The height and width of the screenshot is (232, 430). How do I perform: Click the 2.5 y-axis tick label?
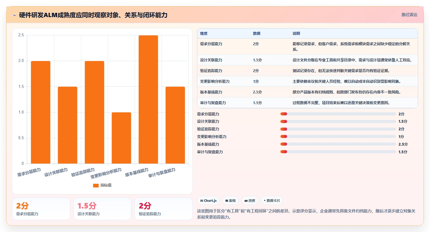21,35
